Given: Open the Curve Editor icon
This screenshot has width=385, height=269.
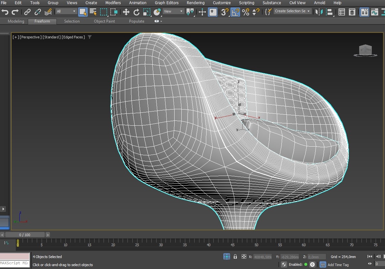Looking at the screenshot, I should coord(374,12).
